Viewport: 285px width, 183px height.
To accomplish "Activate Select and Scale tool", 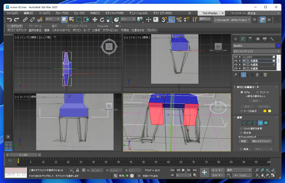I will pyautogui.click(x=109, y=20).
